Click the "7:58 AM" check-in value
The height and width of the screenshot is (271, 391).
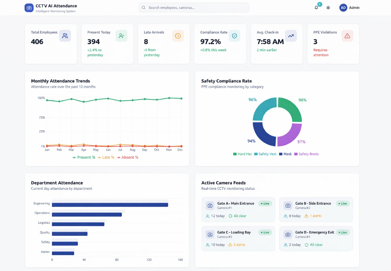(x=270, y=42)
